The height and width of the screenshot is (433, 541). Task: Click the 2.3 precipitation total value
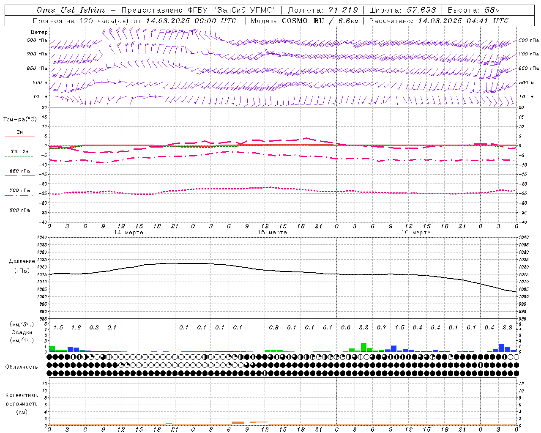tap(507, 328)
